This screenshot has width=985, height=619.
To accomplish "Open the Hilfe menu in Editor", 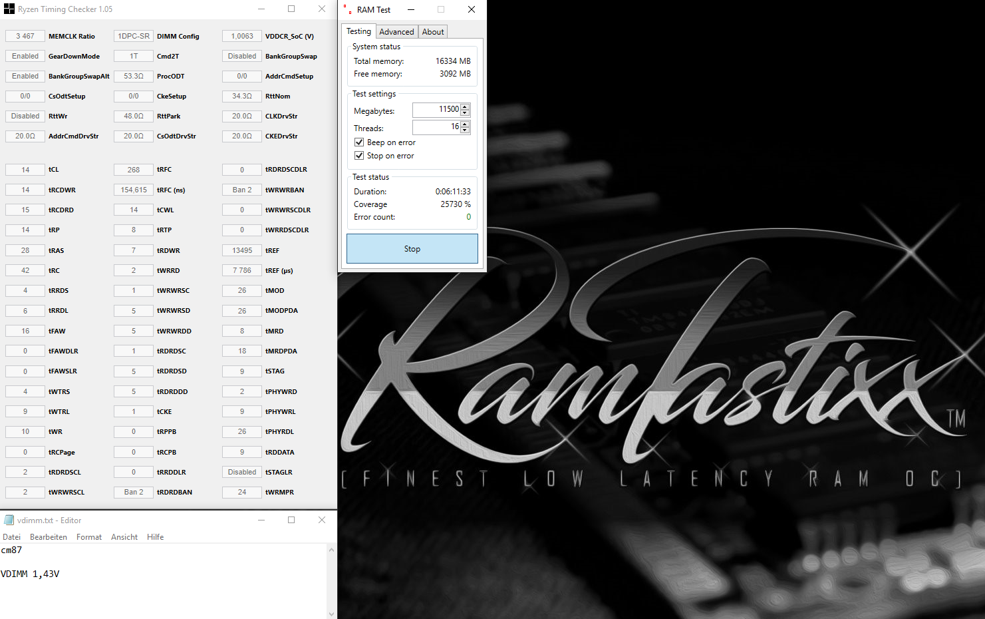I will point(156,537).
